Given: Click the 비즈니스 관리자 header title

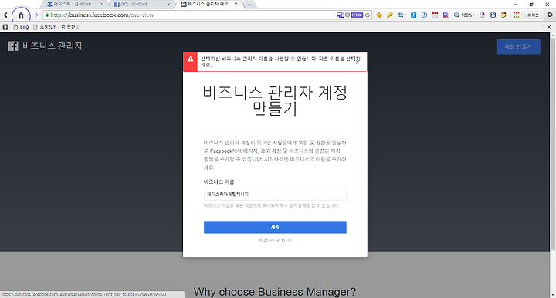Looking at the screenshot, I should tap(53, 46).
